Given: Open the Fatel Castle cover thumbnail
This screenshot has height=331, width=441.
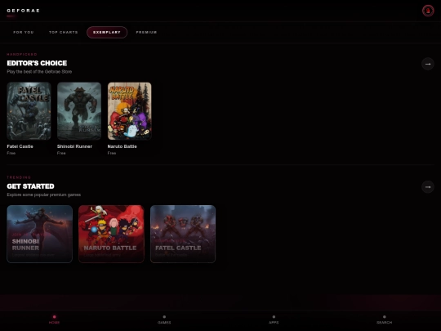Looking at the screenshot, I should (29, 111).
